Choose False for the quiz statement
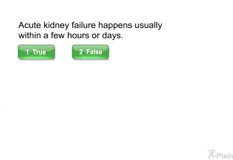The width and height of the screenshot is (233, 160). (x=90, y=52)
